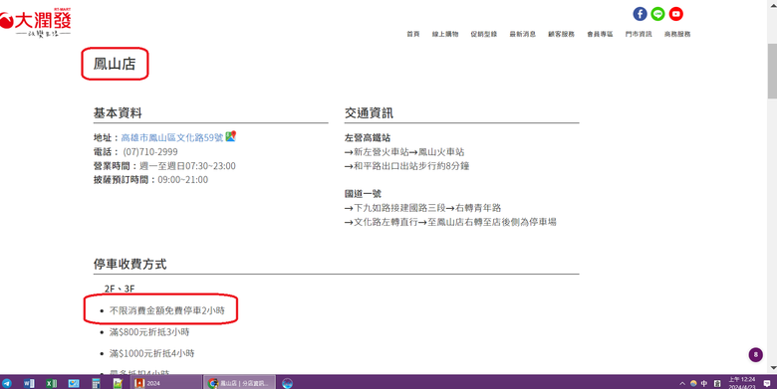Switch to the Chrome 鳳山店 taskbar window
The width and height of the screenshot is (777, 389).
(x=239, y=383)
